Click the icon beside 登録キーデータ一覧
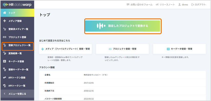 pos(5,69)
